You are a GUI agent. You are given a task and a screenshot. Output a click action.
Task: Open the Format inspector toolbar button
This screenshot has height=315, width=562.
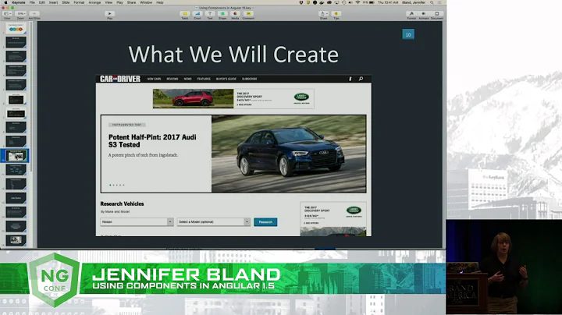click(411, 14)
